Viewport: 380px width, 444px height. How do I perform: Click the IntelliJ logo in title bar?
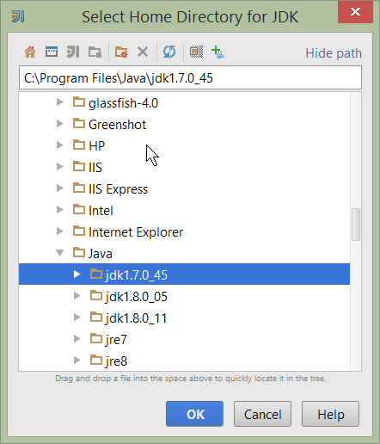coord(18,16)
